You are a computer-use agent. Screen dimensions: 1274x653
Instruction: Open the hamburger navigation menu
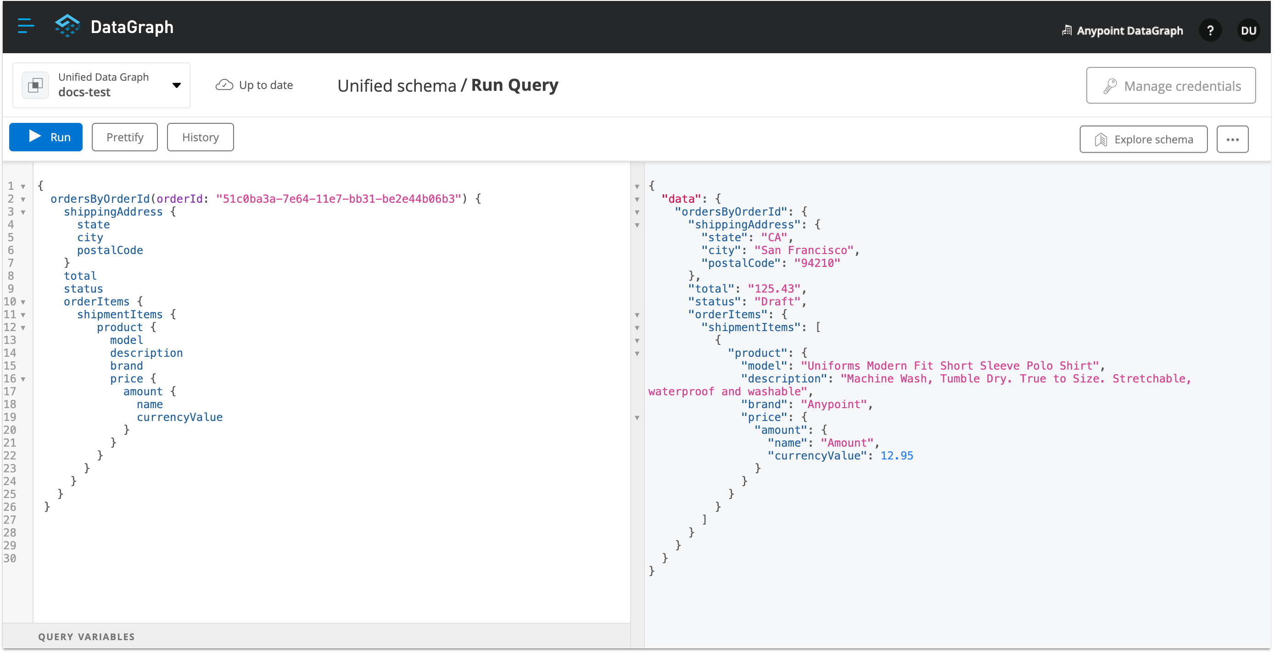pyautogui.click(x=25, y=27)
